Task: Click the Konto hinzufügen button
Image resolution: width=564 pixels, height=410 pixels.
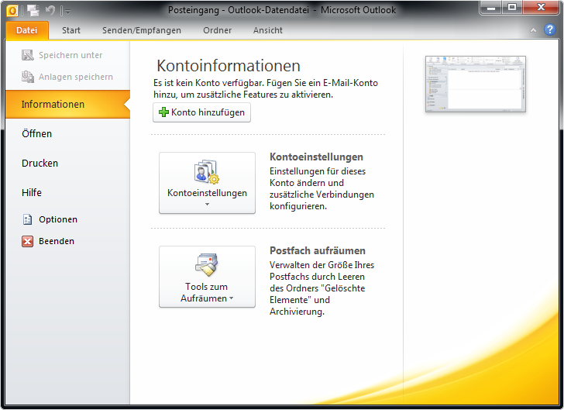Action: pyautogui.click(x=201, y=112)
